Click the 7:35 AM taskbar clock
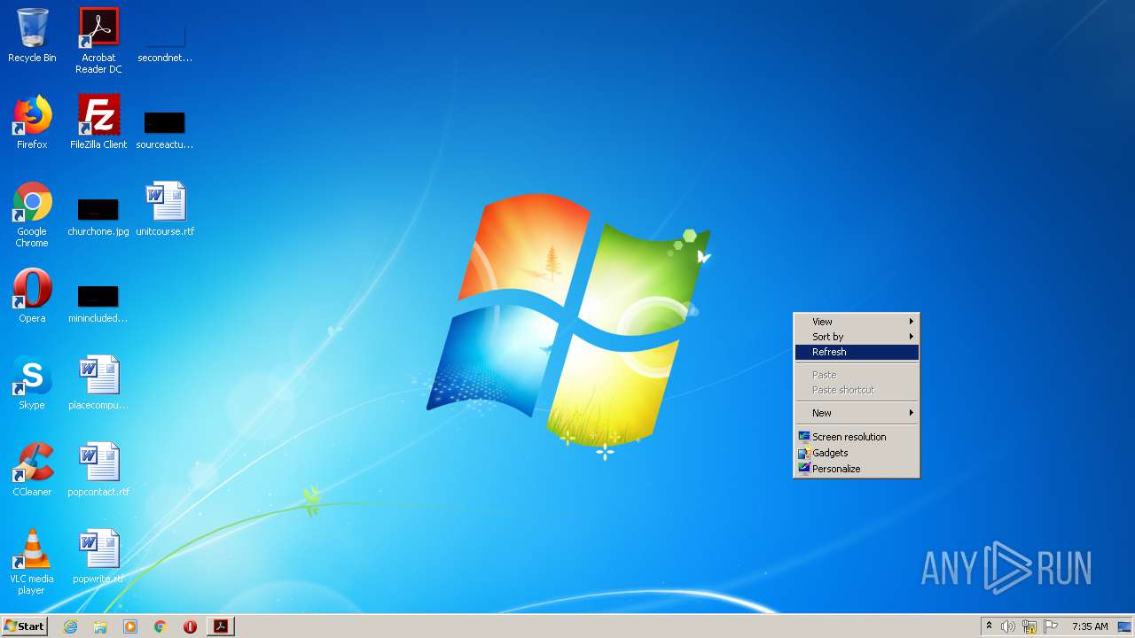The width and height of the screenshot is (1135, 638). [1090, 626]
